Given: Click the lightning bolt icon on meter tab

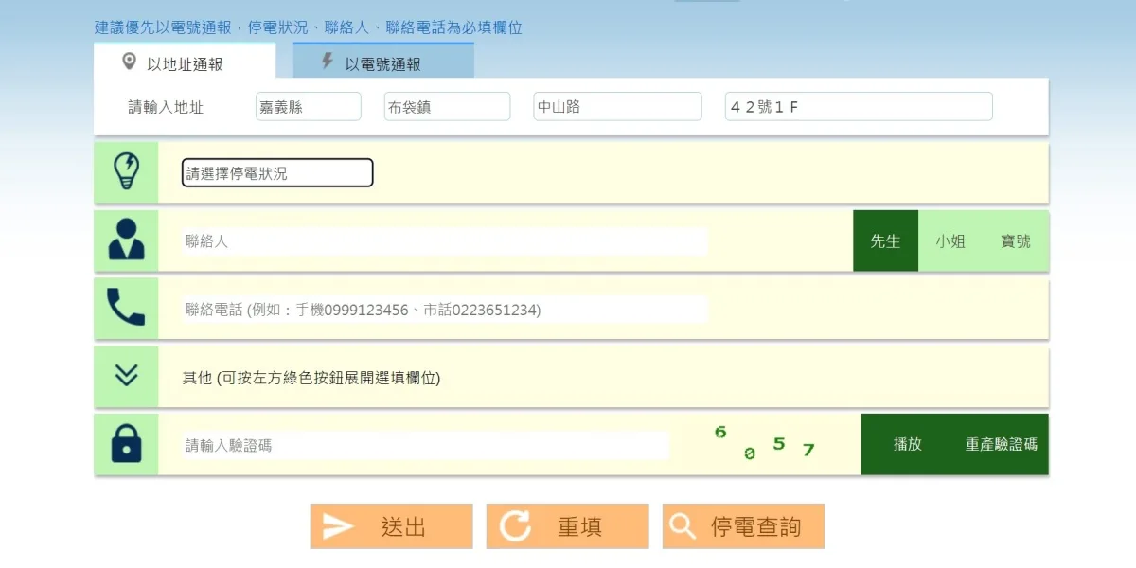Looking at the screenshot, I should tap(328, 62).
